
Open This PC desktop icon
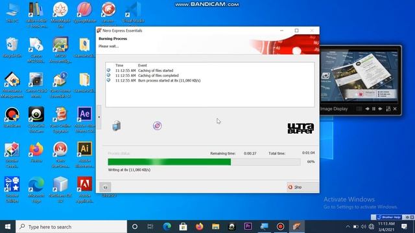[12, 12]
